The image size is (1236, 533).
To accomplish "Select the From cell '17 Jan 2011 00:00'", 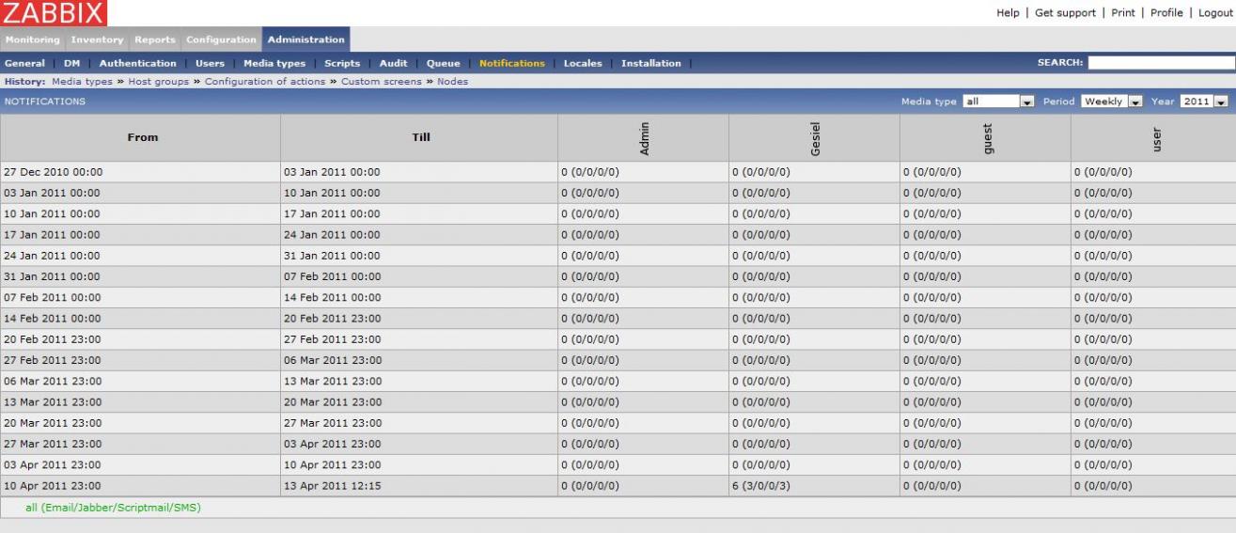I will pyautogui.click(x=140, y=234).
